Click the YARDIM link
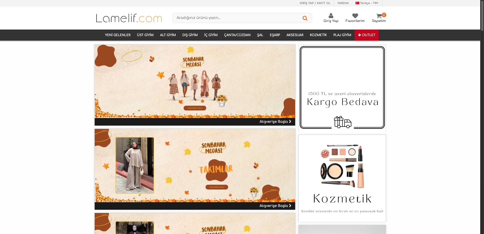The image size is (484, 234). [x=343, y=3]
